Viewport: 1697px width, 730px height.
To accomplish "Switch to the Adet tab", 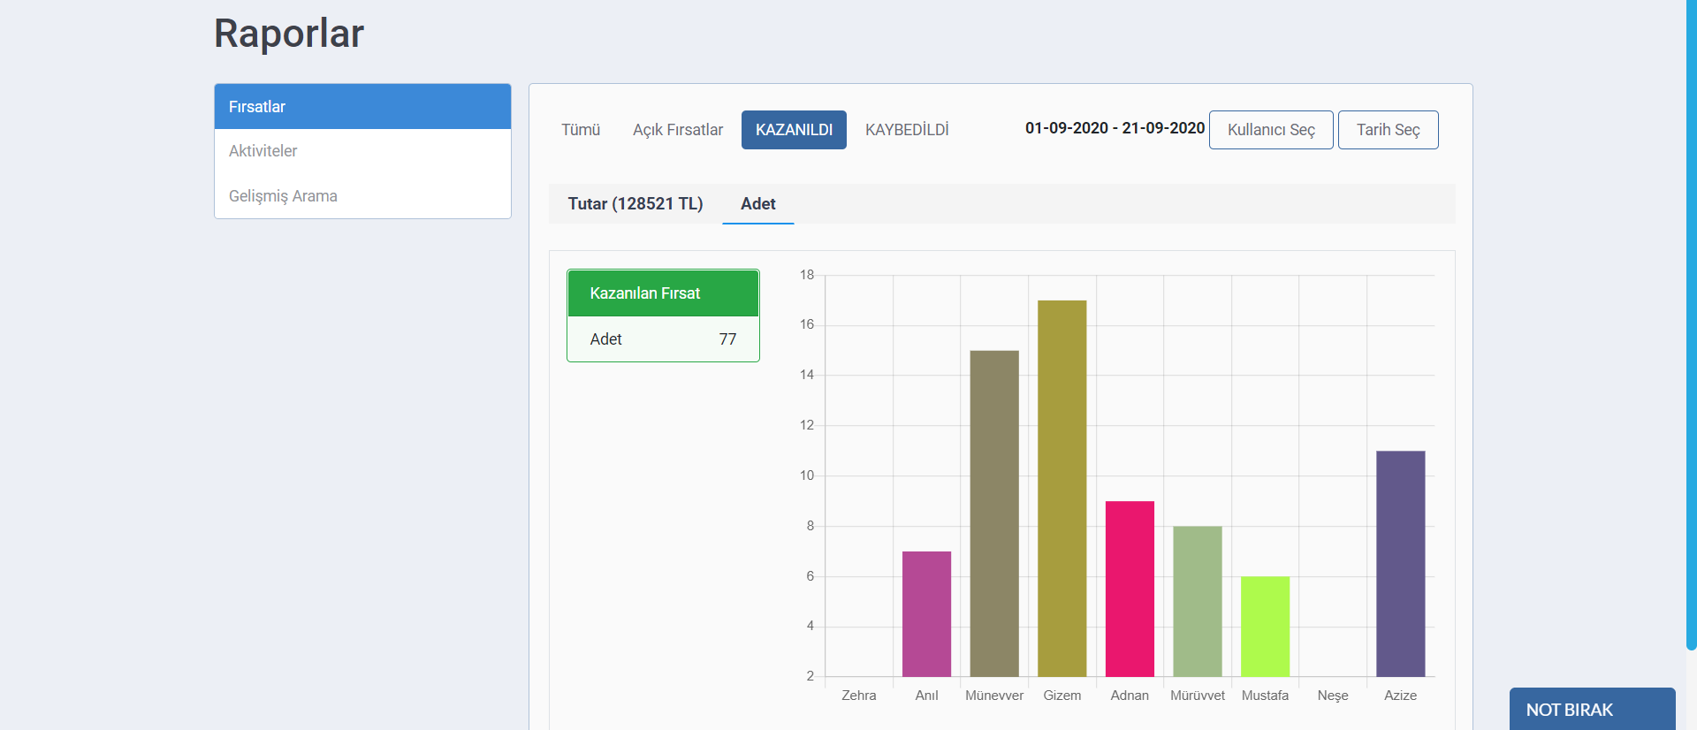I will 758,204.
